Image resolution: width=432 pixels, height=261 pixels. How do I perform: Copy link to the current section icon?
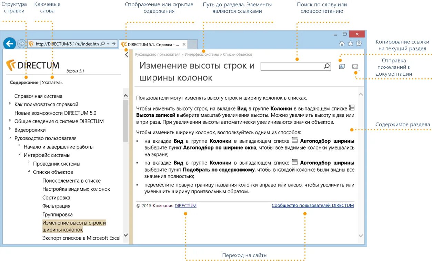pyautogui.click(x=342, y=67)
